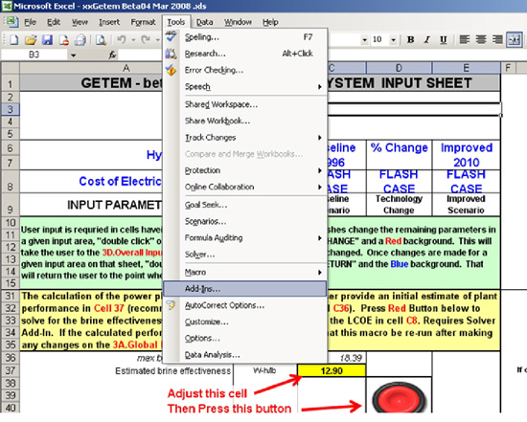The width and height of the screenshot is (527, 422).
Task: Open the font name dropdown arrow
Action: click(365, 40)
